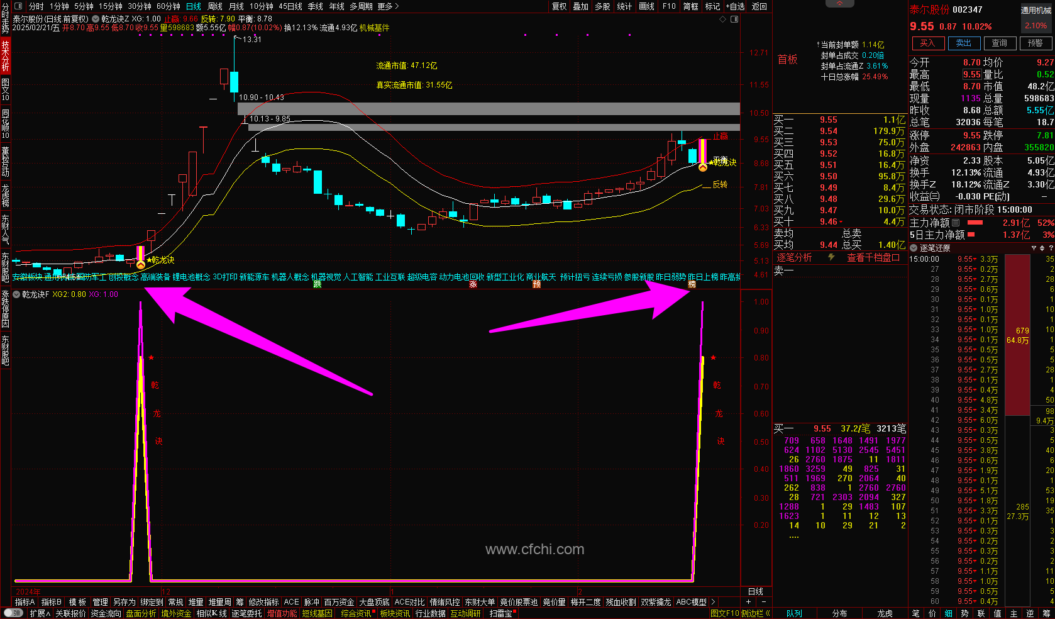Open the 技术分析 sidebar tab
This screenshot has height=619, width=1055.
click(x=6, y=56)
